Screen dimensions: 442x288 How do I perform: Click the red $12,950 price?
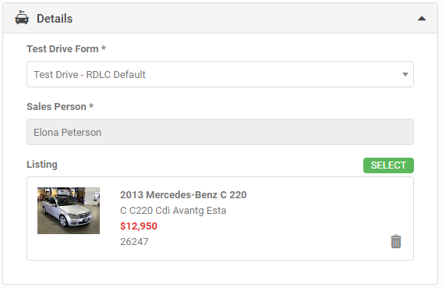click(139, 226)
